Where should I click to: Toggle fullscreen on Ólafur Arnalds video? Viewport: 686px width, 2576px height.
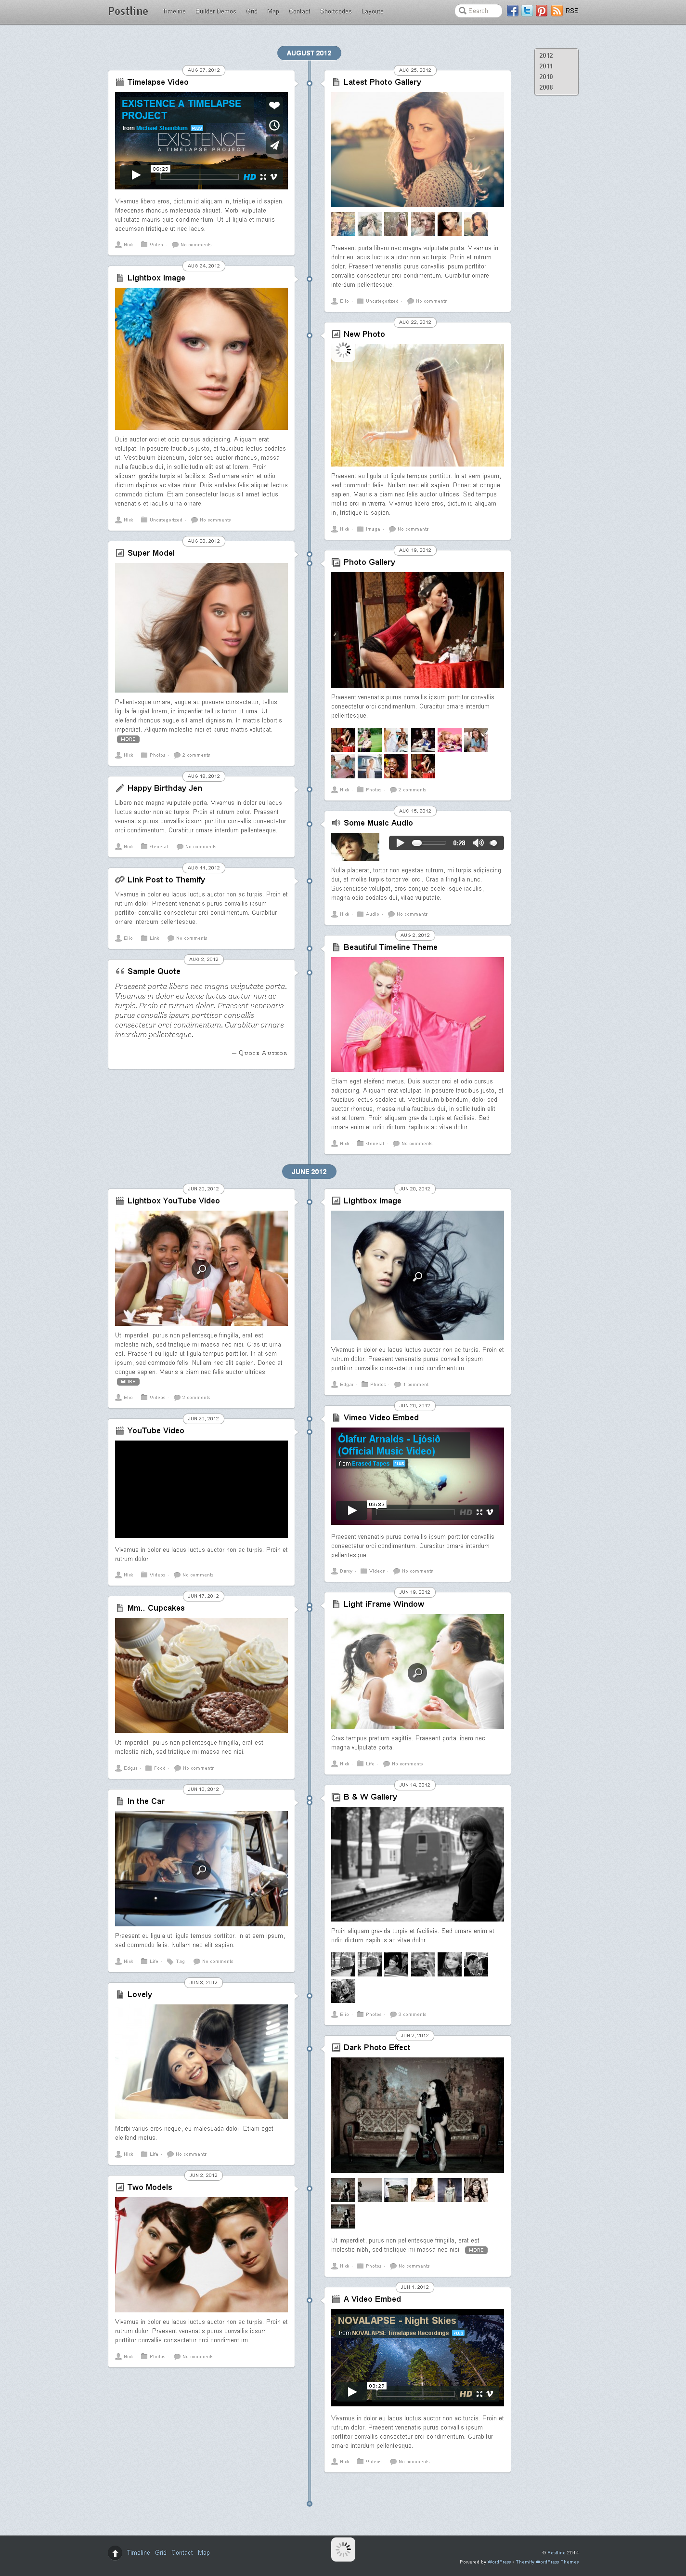click(x=479, y=1512)
